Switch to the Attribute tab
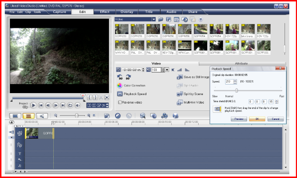Image resolution: width=297 pixels, height=178 pixels. click(x=241, y=64)
